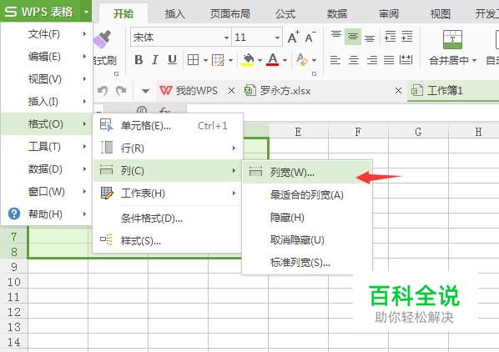Image resolution: width=499 pixels, height=352 pixels.
Task: Click the clear formatting eraser icon
Action: coord(302,59)
